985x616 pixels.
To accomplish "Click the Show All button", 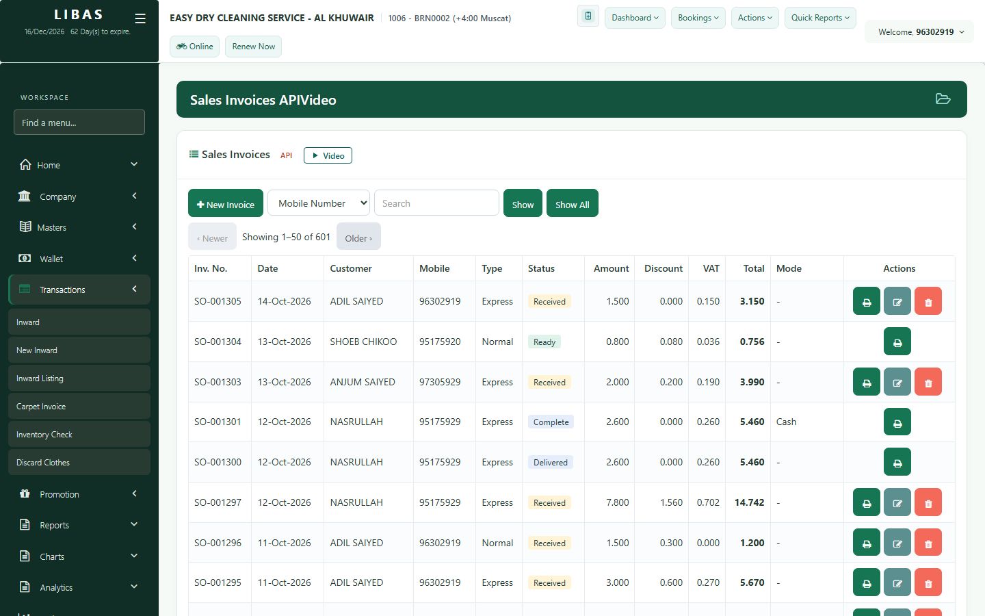I will [x=573, y=203].
